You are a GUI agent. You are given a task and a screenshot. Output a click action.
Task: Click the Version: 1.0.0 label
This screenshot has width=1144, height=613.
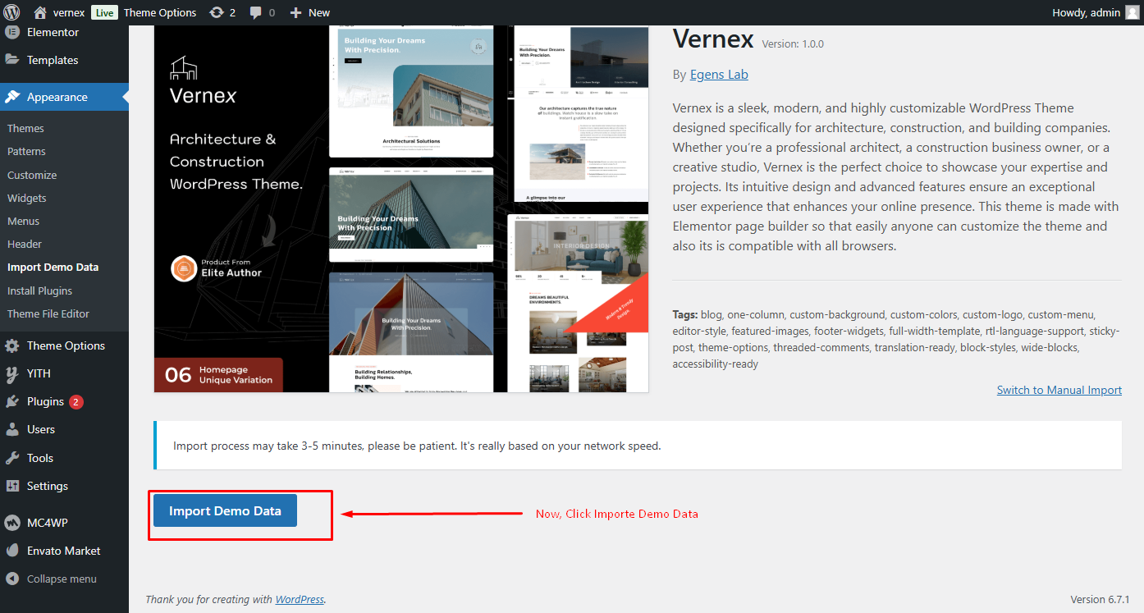tap(793, 43)
